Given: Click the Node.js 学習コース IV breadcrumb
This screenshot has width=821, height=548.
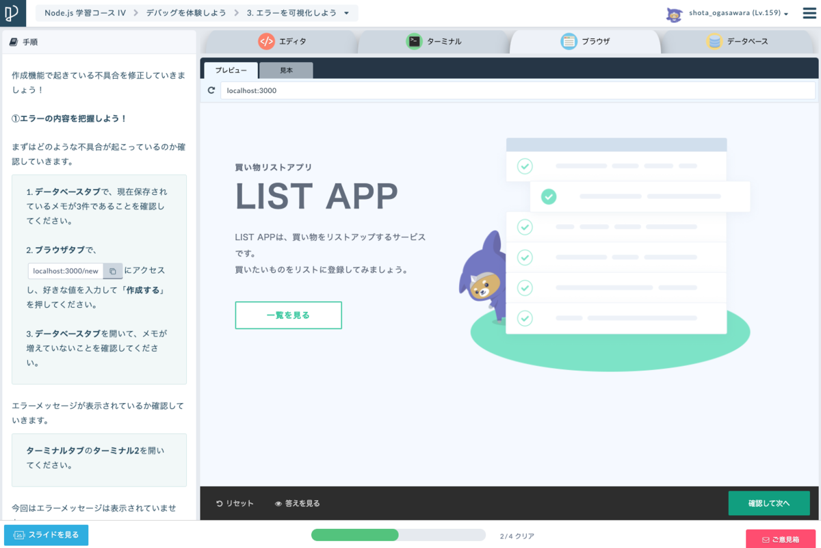Looking at the screenshot, I should point(85,13).
